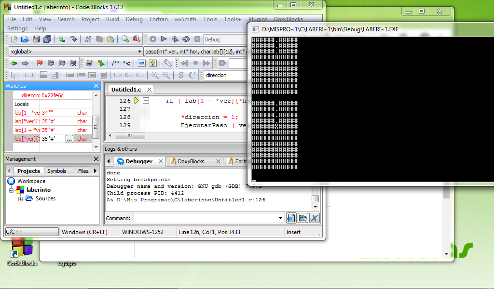This screenshot has height=289, width=494.
Task: Go to the next bookmark flag icon
Action: pos(62,63)
